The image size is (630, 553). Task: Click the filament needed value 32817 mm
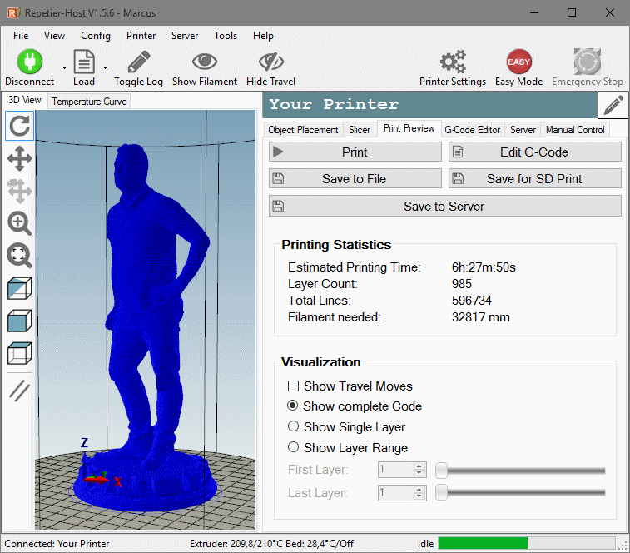point(480,317)
